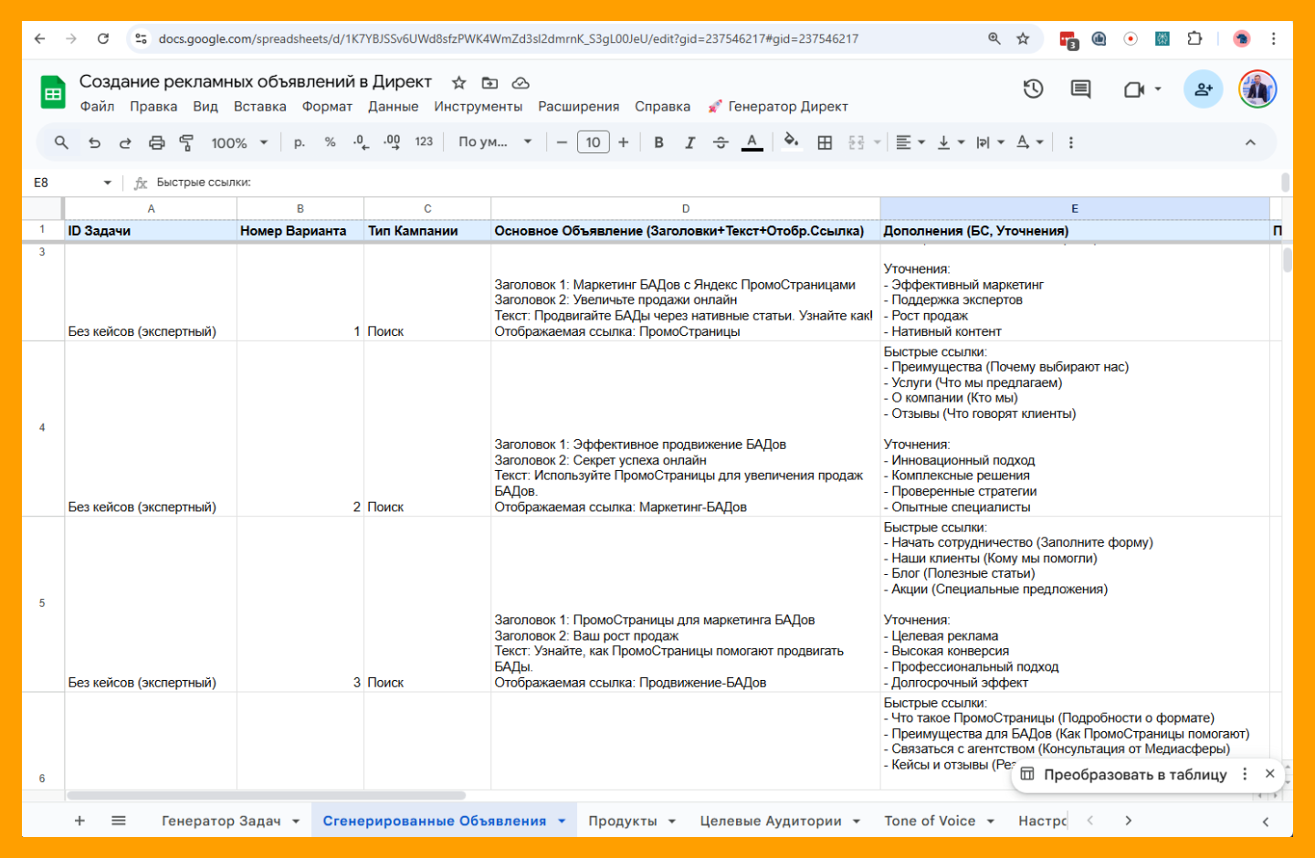
Task: Open the comments panel icon
Action: point(1080,89)
